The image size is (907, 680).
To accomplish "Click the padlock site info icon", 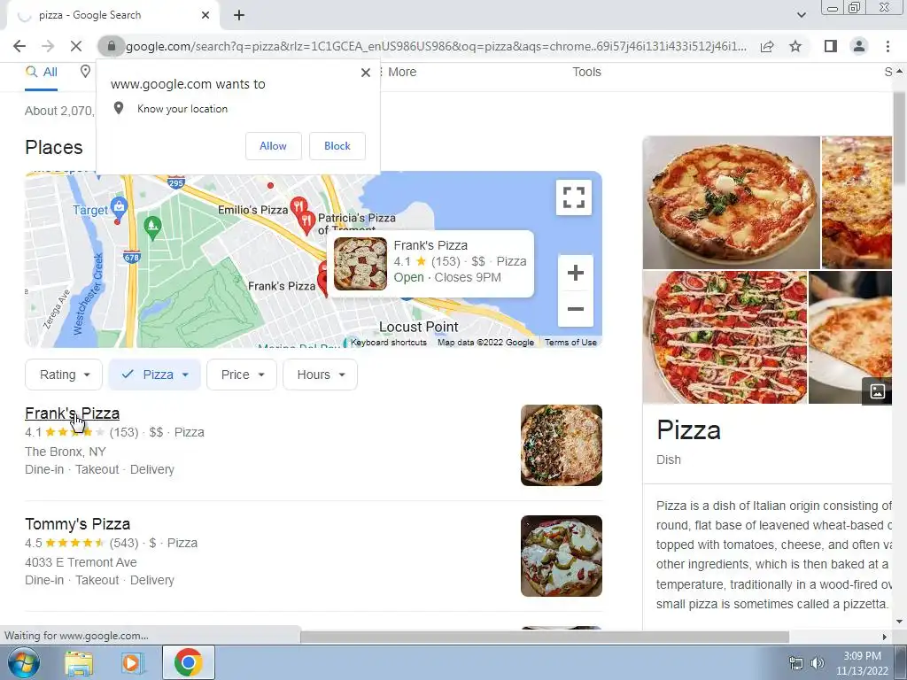I will [x=112, y=46].
